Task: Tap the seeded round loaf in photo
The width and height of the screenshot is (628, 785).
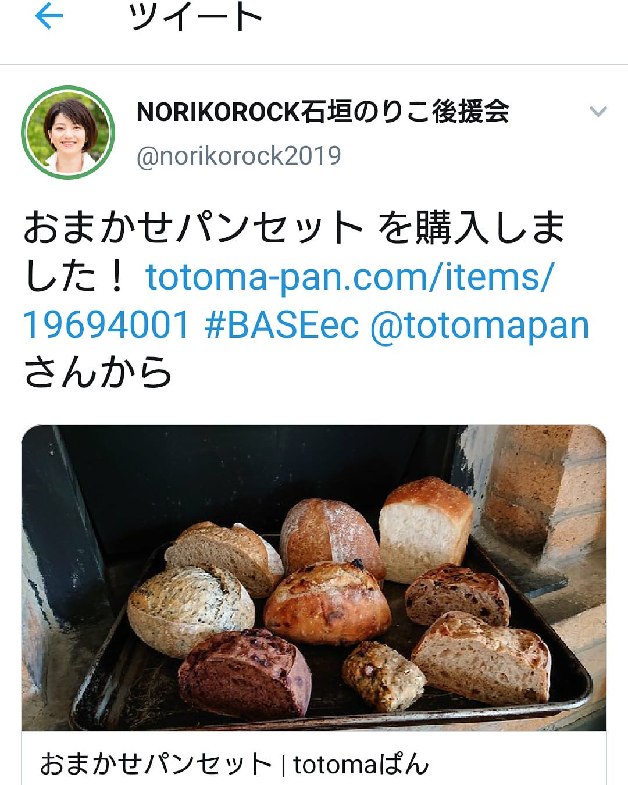Action: tap(191, 609)
